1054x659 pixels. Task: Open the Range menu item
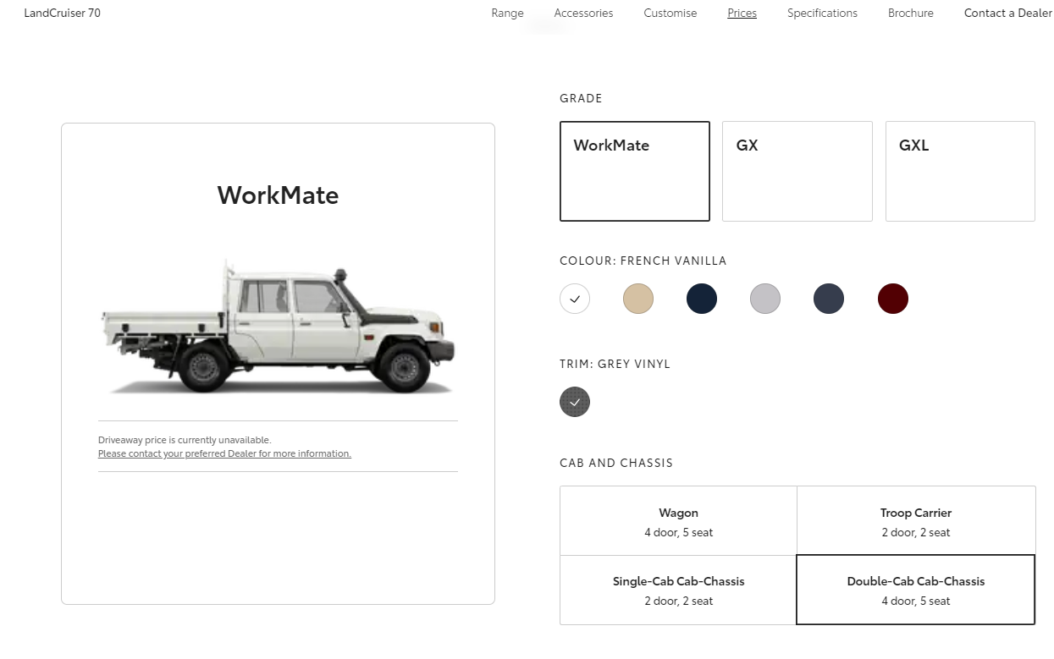tap(507, 13)
